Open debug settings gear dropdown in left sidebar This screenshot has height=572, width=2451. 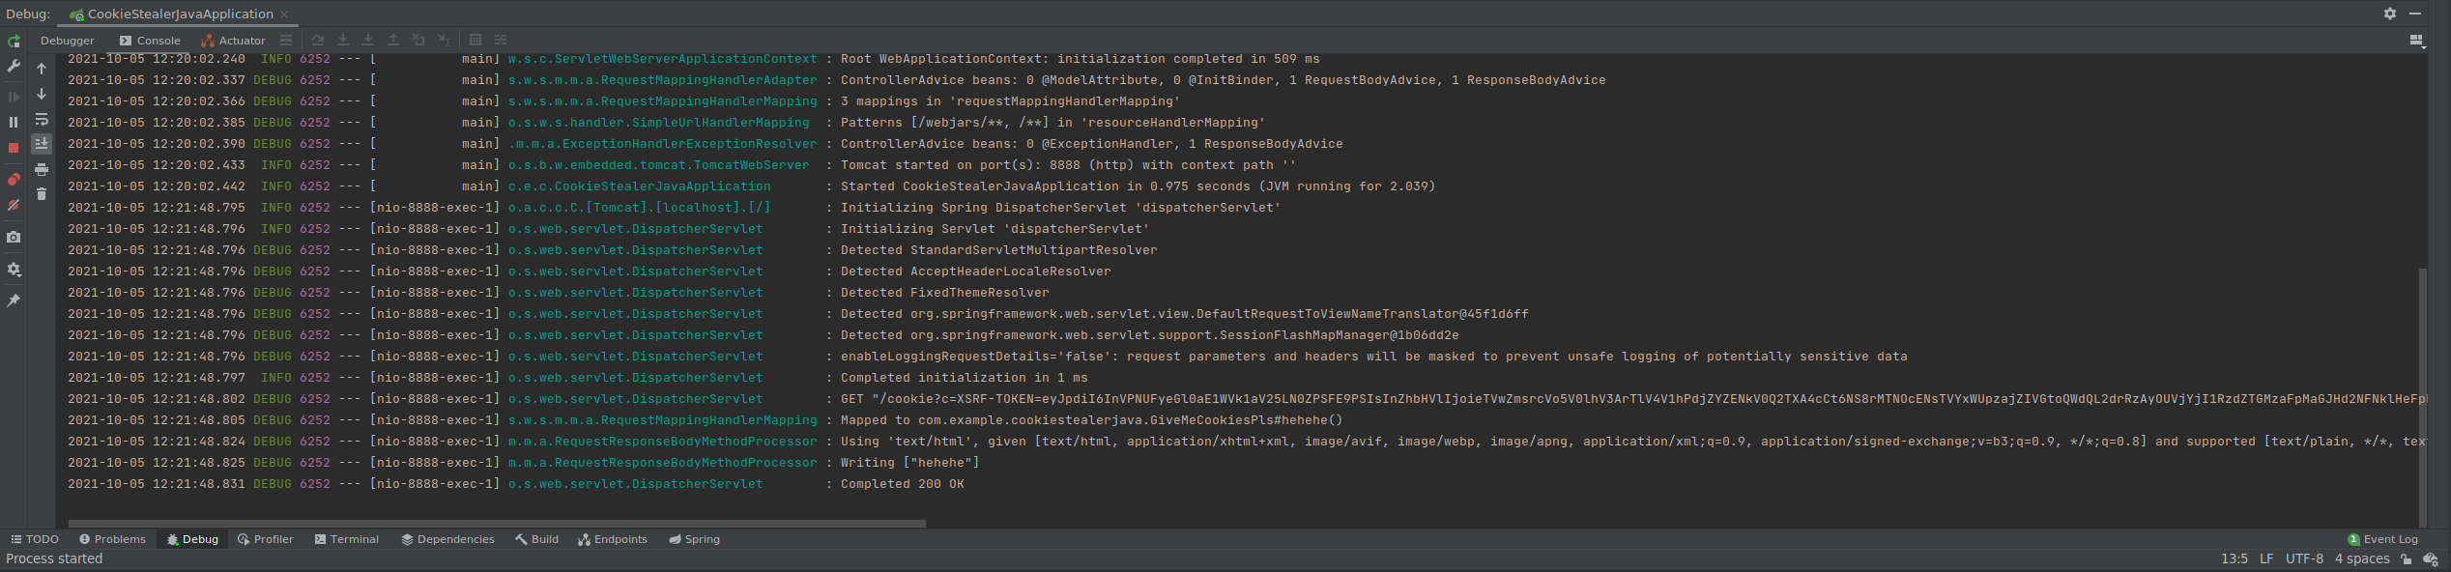click(x=14, y=270)
